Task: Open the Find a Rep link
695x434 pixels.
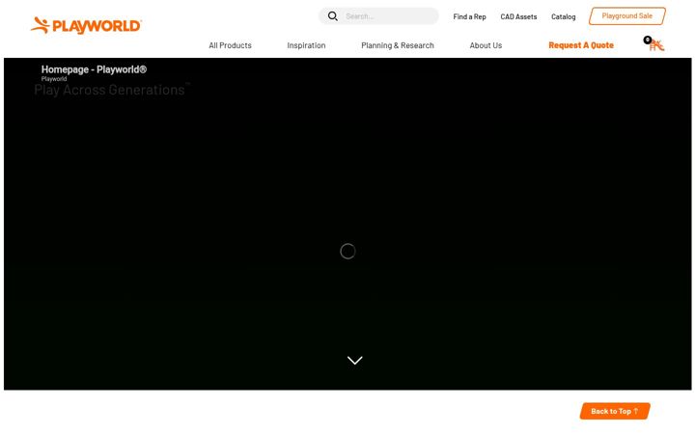Action: [469, 16]
